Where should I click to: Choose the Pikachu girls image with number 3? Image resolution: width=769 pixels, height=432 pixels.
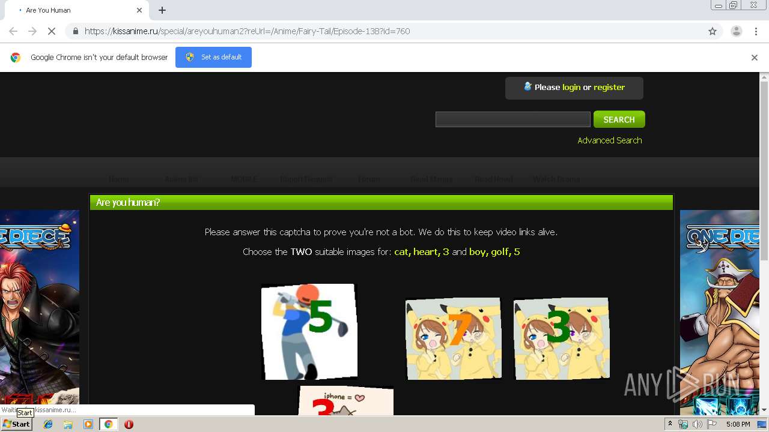coord(562,338)
